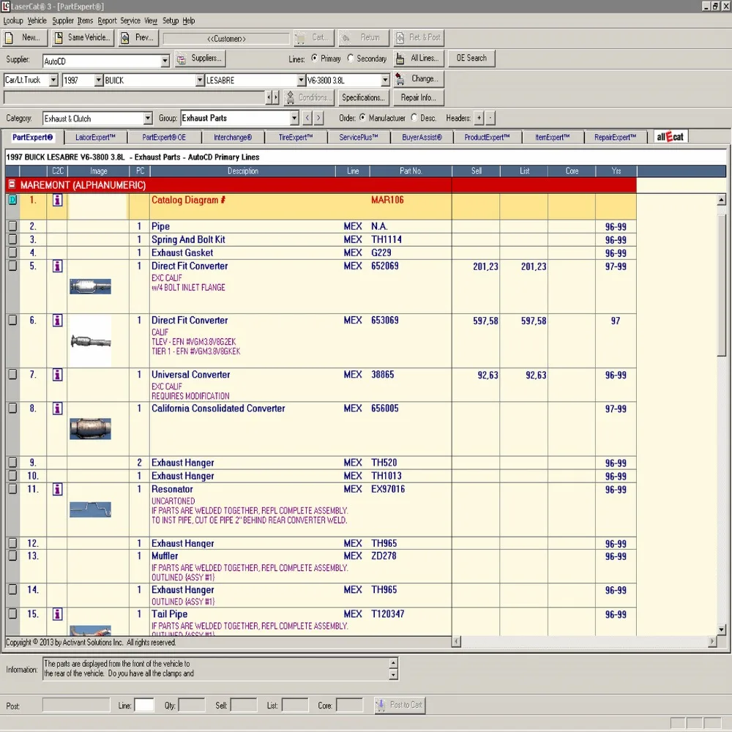The height and width of the screenshot is (732, 732).
Task: Click the California Consolidated Converter thumbnail image
Action: (90, 428)
